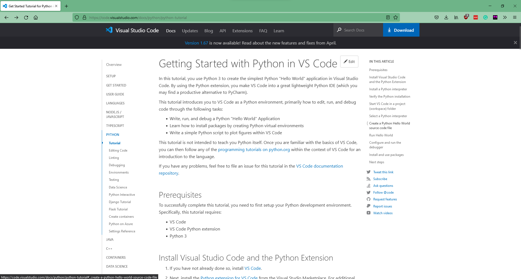Expand the NODE.JS / JAVASCRIPT section
Viewport: 521px width, 279px height.
tap(115, 114)
